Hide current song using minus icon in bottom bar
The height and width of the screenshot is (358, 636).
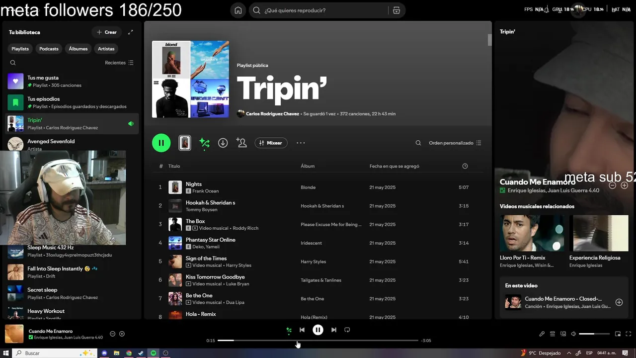[x=112, y=334]
